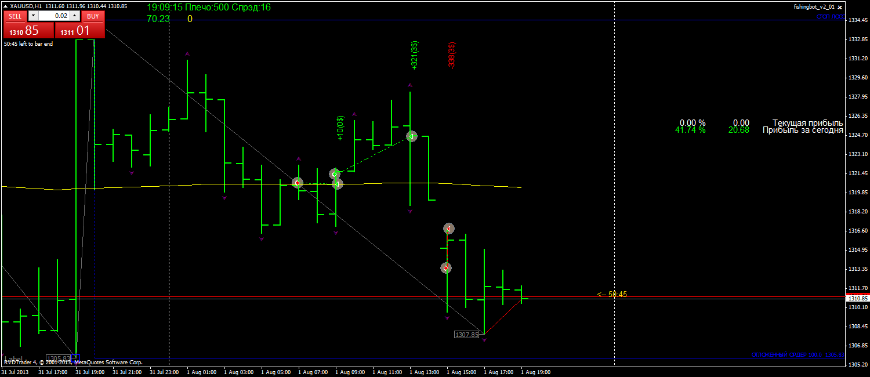Viewport: 870px width, 377px height.
Task: Click the pending order label at 1305.83
Action: tap(797, 354)
